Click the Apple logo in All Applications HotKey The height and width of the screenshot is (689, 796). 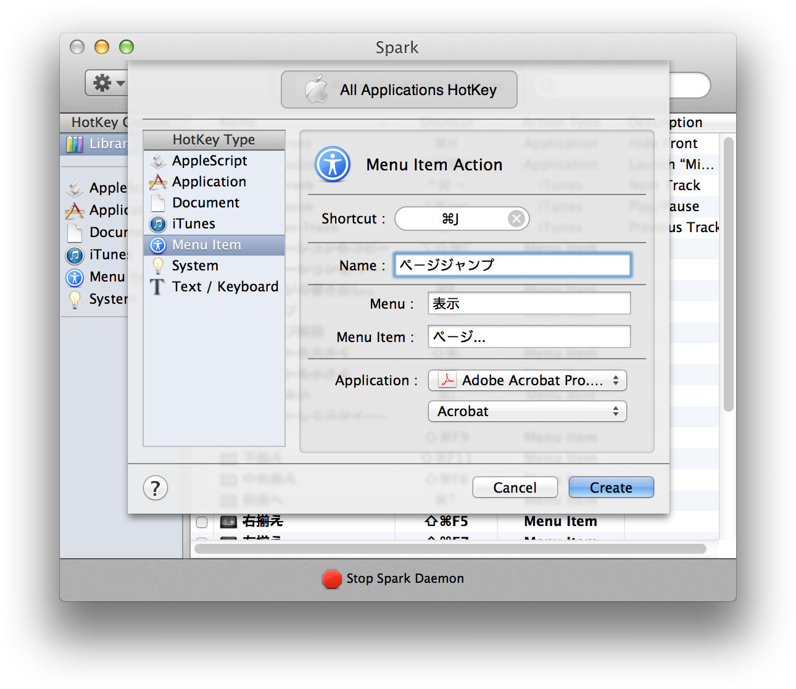coord(317,90)
